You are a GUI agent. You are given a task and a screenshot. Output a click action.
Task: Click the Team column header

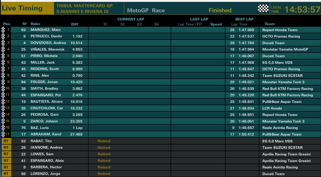[x=270, y=24]
